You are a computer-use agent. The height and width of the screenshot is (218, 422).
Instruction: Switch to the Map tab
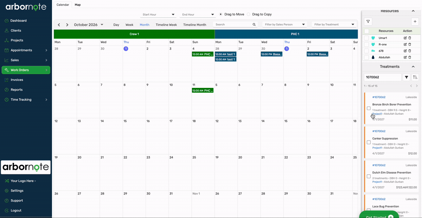tap(78, 5)
